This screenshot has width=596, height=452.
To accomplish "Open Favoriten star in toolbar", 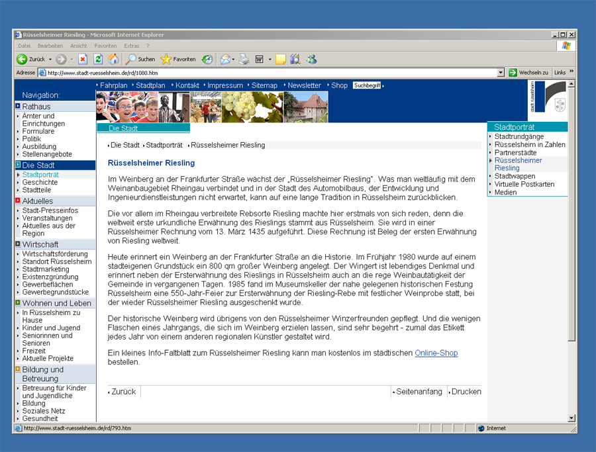I will [x=178, y=60].
